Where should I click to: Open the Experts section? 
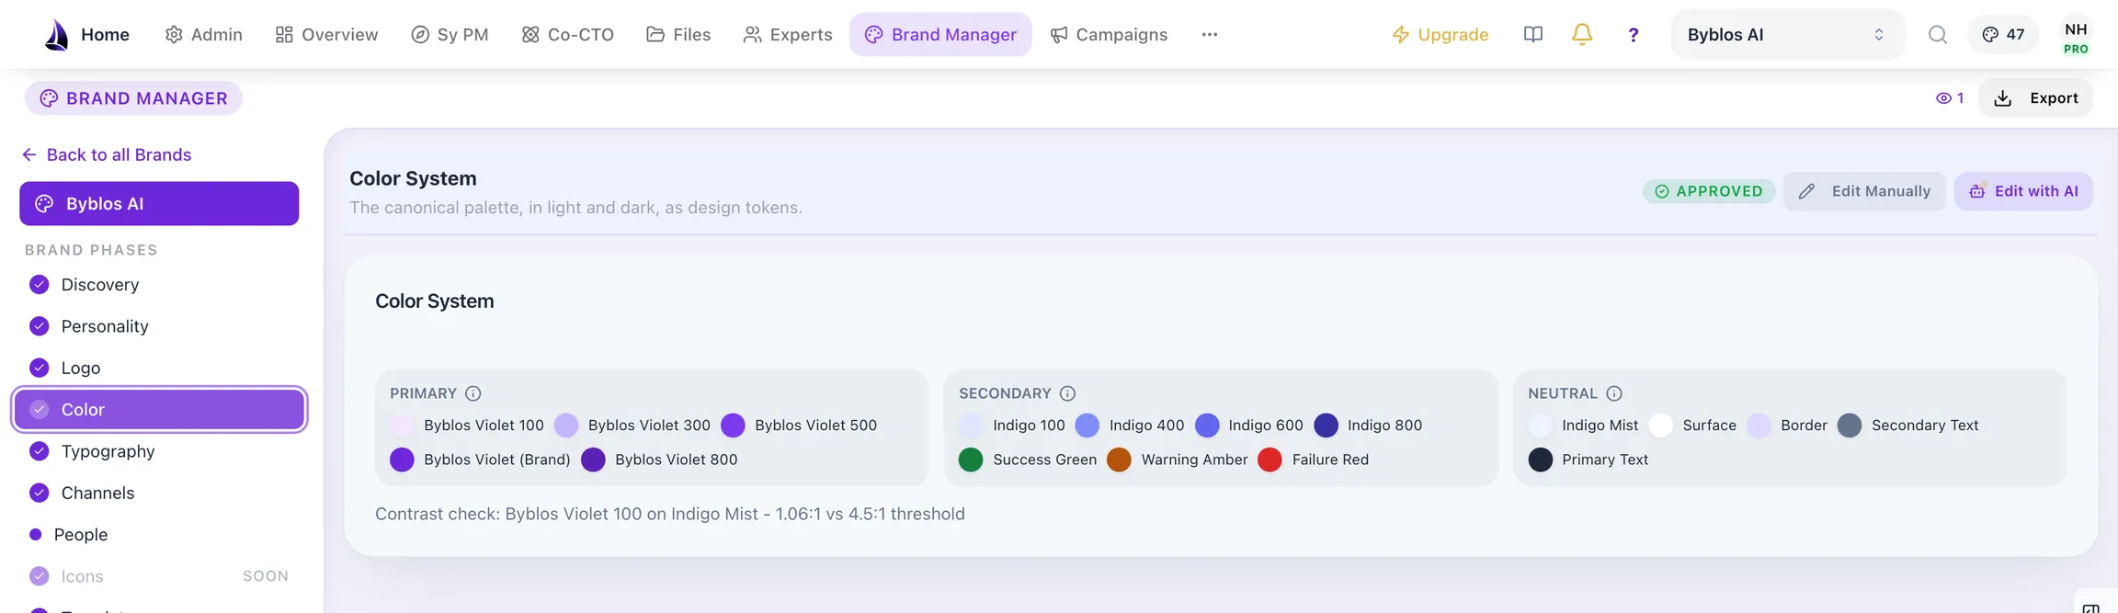click(x=787, y=34)
